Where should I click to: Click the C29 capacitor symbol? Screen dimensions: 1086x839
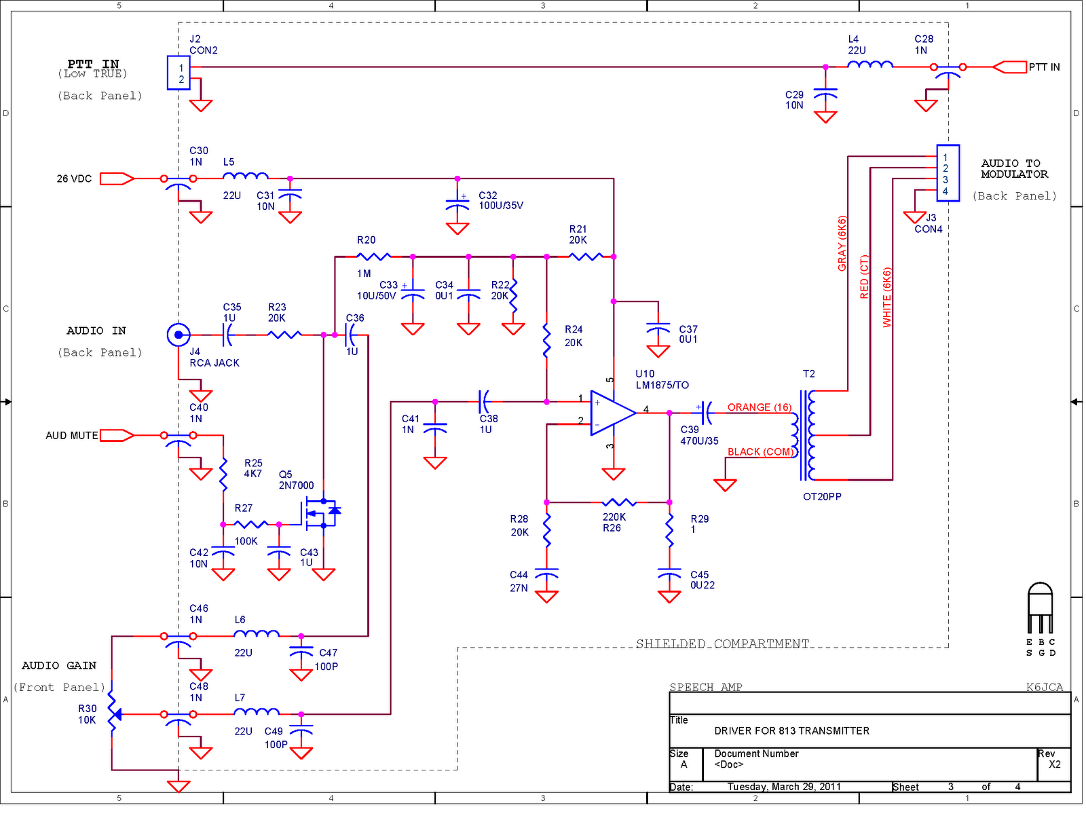pos(825,94)
